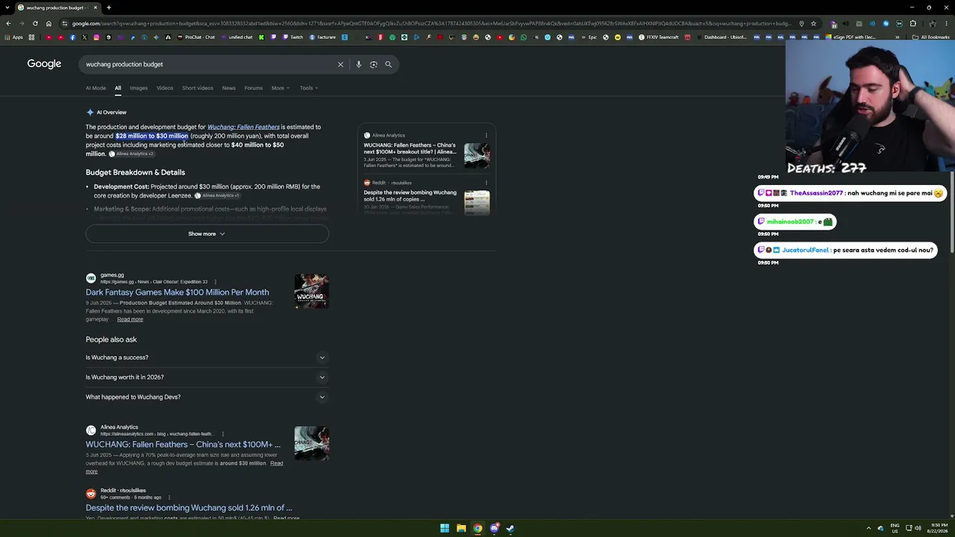
Task: Expand 'Is Wuchang worth it in 2026?' question
Action: [x=206, y=377]
